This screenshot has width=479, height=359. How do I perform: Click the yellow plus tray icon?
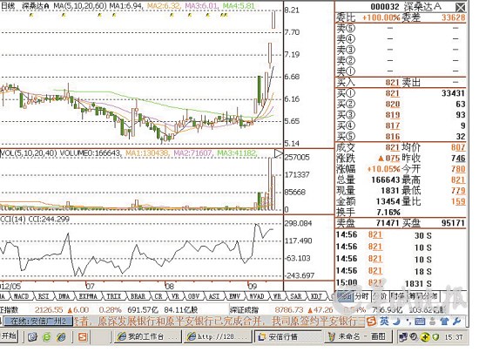tap(425, 337)
